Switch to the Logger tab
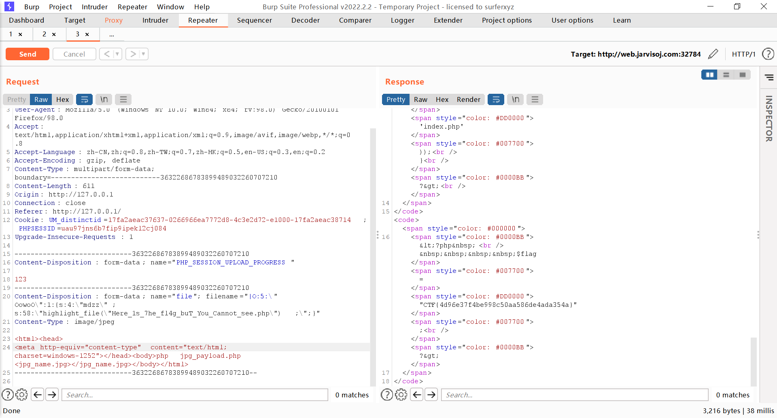Viewport: 777px width, 418px height. 403,20
